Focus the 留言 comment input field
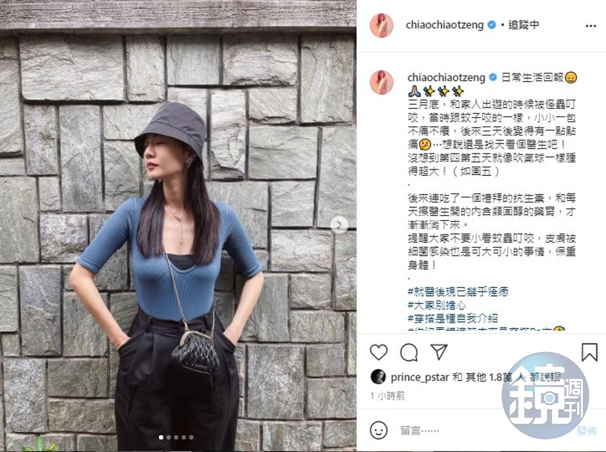The image size is (606, 452). pyautogui.click(x=485, y=431)
